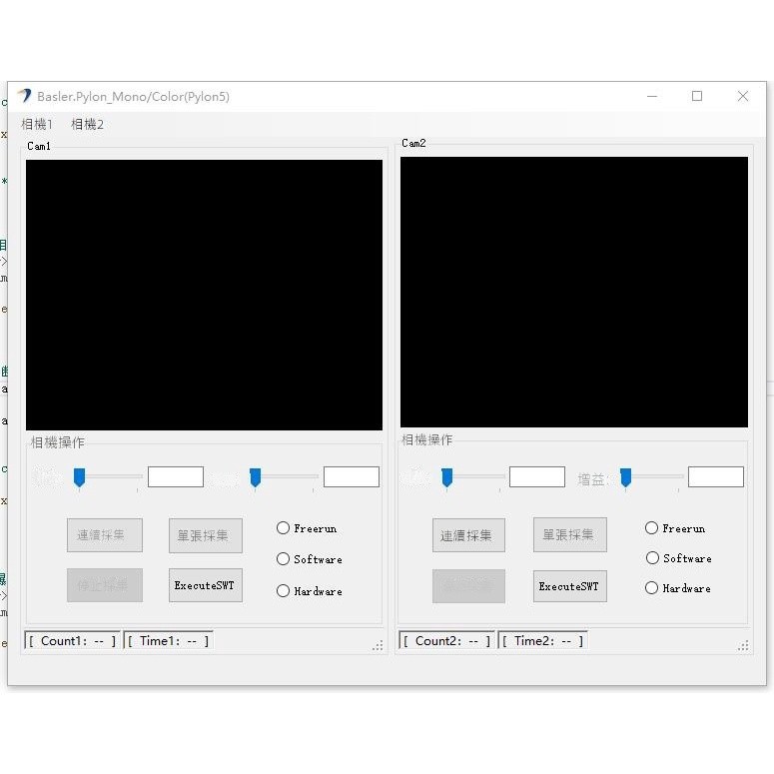Image resolution: width=774 pixels, height=774 pixels.
Task: Click Cam1 first slider handle
Action: [x=79, y=477]
